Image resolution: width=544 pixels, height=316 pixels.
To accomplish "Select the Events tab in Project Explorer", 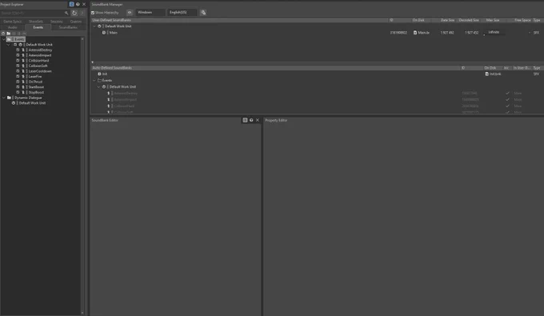I will (x=38, y=27).
